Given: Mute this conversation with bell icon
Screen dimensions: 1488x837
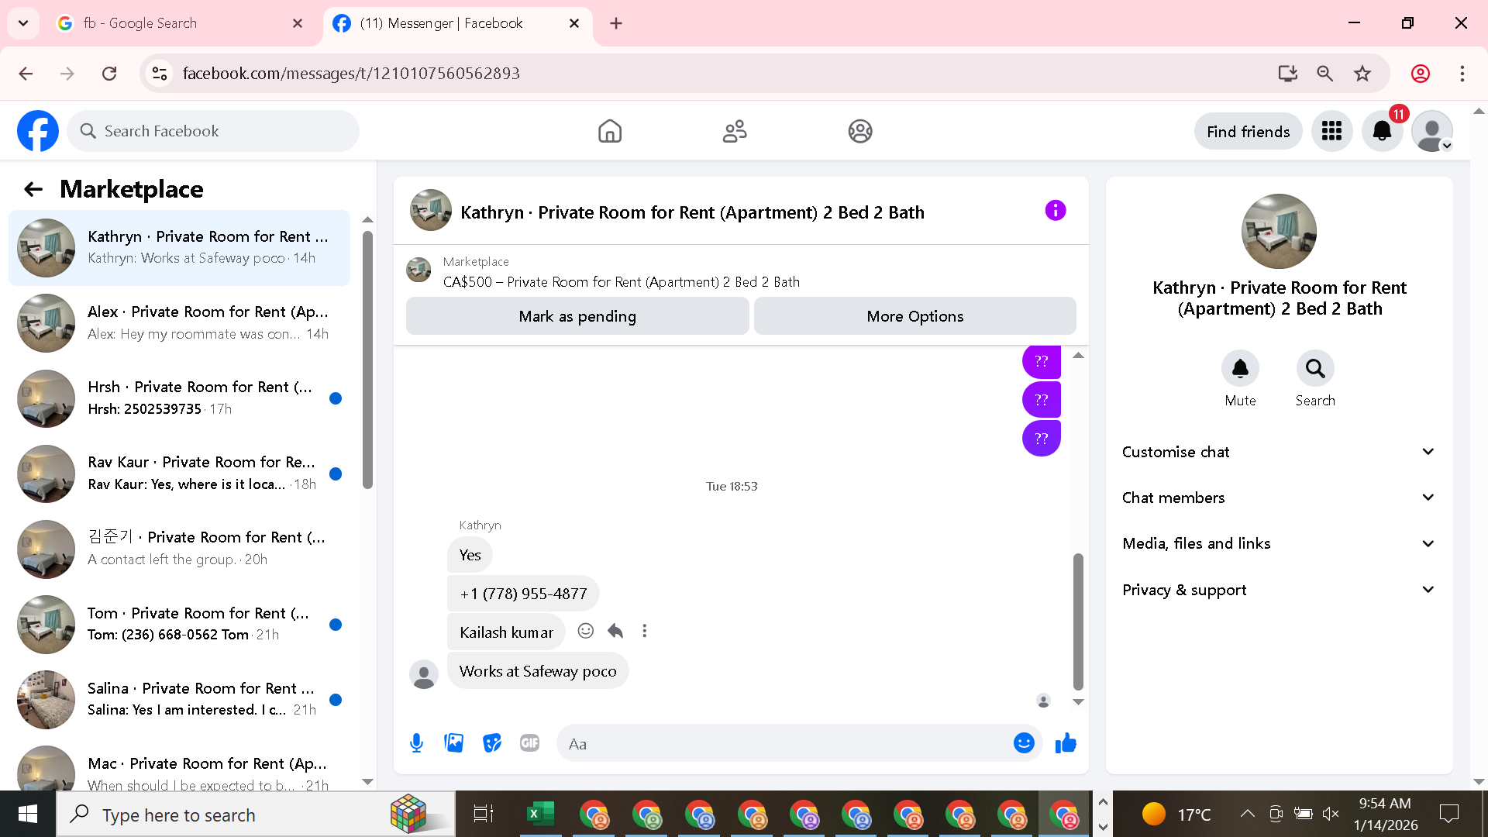Looking at the screenshot, I should click(1240, 369).
